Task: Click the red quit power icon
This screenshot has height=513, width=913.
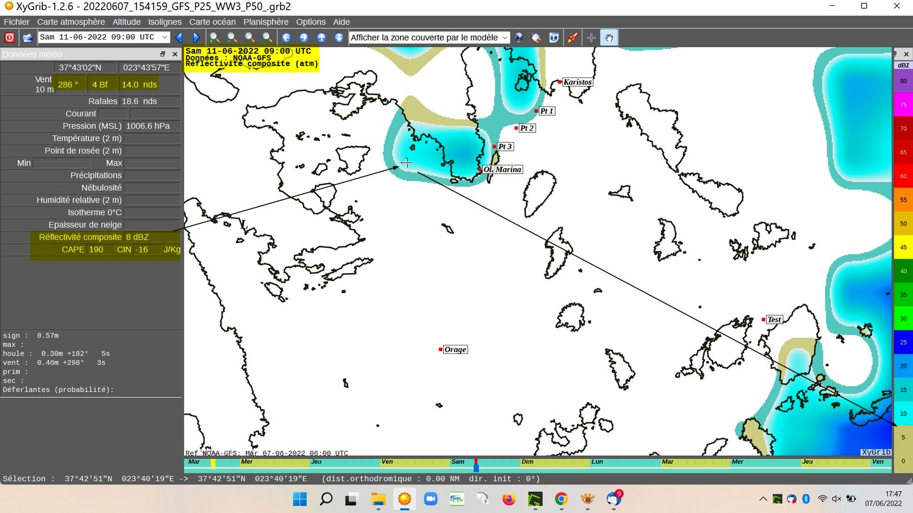Action: tap(10, 38)
